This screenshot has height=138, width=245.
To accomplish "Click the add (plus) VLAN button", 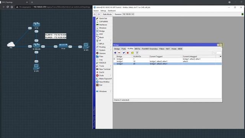I will [115, 53].
